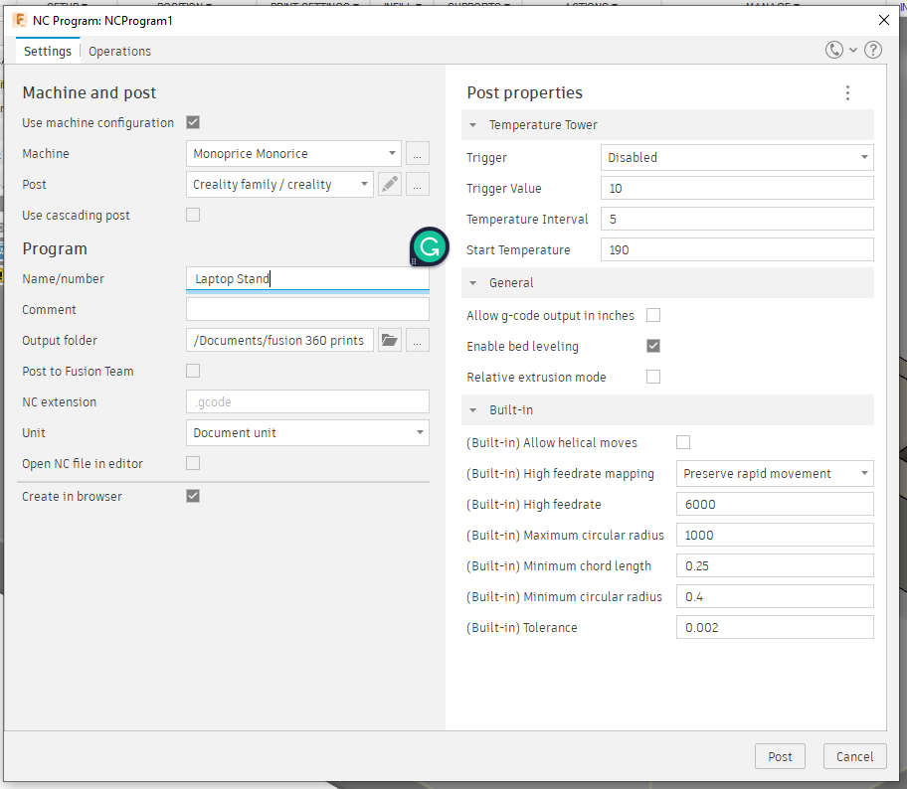Screen dimensions: 907x789
Task: Click the Maximum circular radius field
Action: tap(775, 536)
